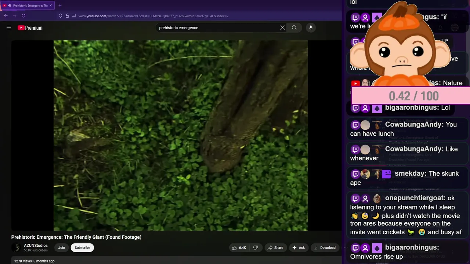Screen dimensions: 470x264
Task: Click the magnifier search button
Action: pyautogui.click(x=294, y=27)
